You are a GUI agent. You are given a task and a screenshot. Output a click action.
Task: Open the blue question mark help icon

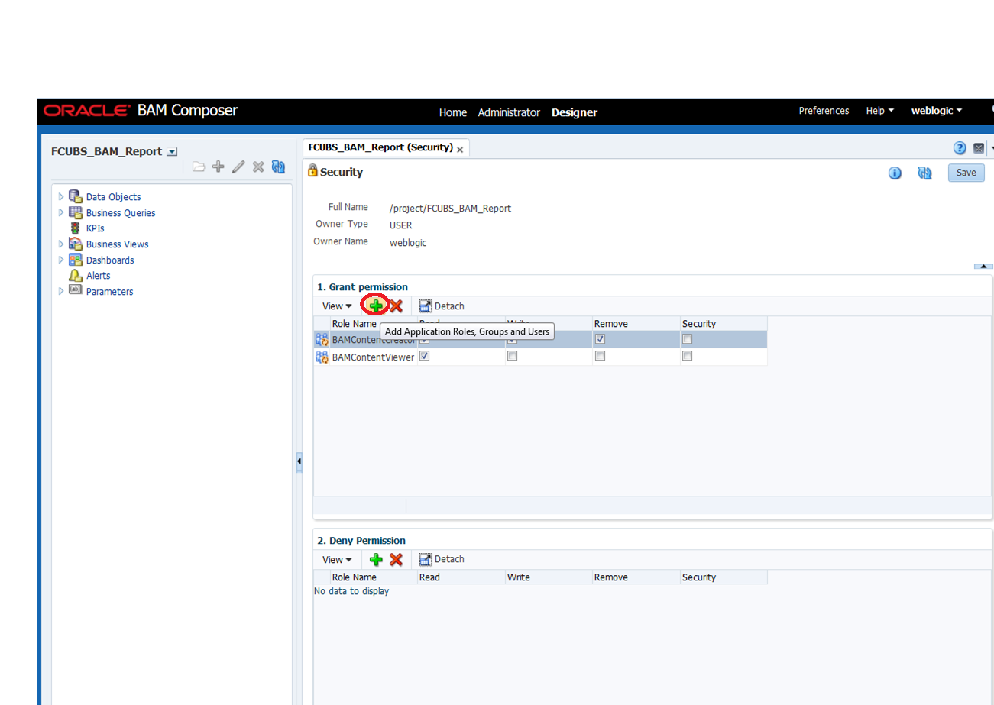tap(960, 148)
